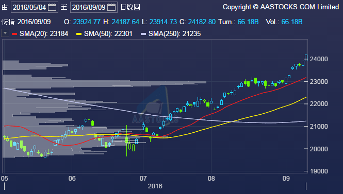Click the 08 month axis label
Image resolution: width=343 pixels, height=194 pixels.
(x=211, y=178)
